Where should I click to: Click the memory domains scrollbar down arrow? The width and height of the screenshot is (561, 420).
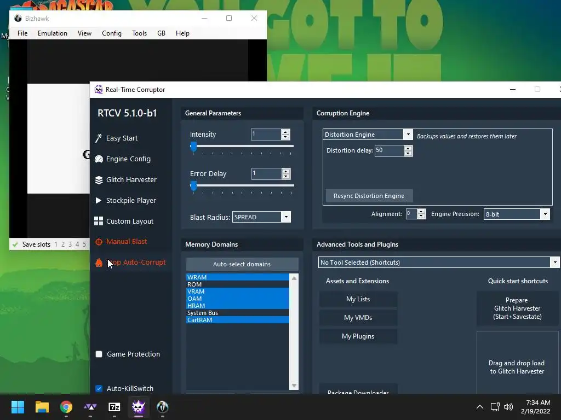pos(294,386)
